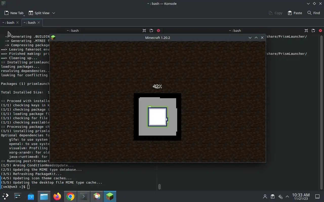Click the Konsole window menu icon
The image size is (324, 202).
(3, 4)
